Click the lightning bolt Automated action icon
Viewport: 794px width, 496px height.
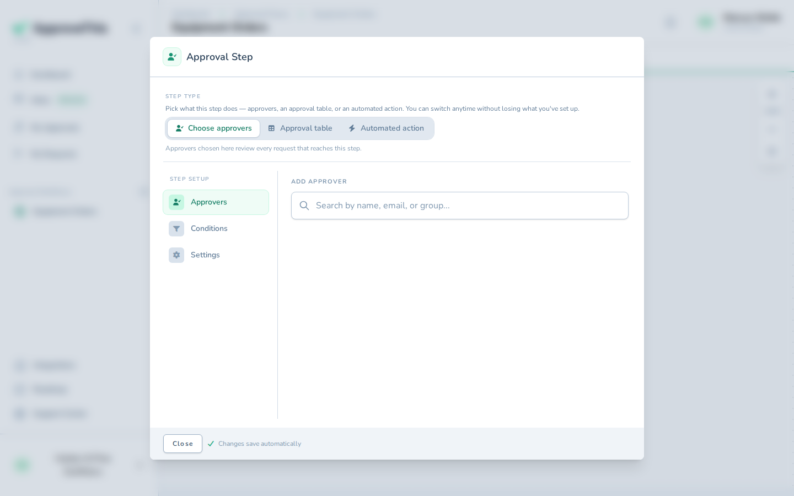(x=352, y=128)
